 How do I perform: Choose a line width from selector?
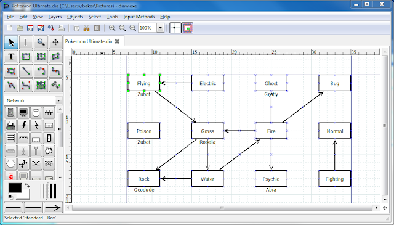pyautogui.click(x=49, y=191)
